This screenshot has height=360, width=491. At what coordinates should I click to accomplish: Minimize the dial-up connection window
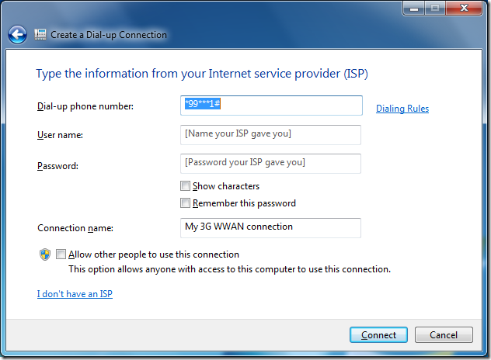413,9
